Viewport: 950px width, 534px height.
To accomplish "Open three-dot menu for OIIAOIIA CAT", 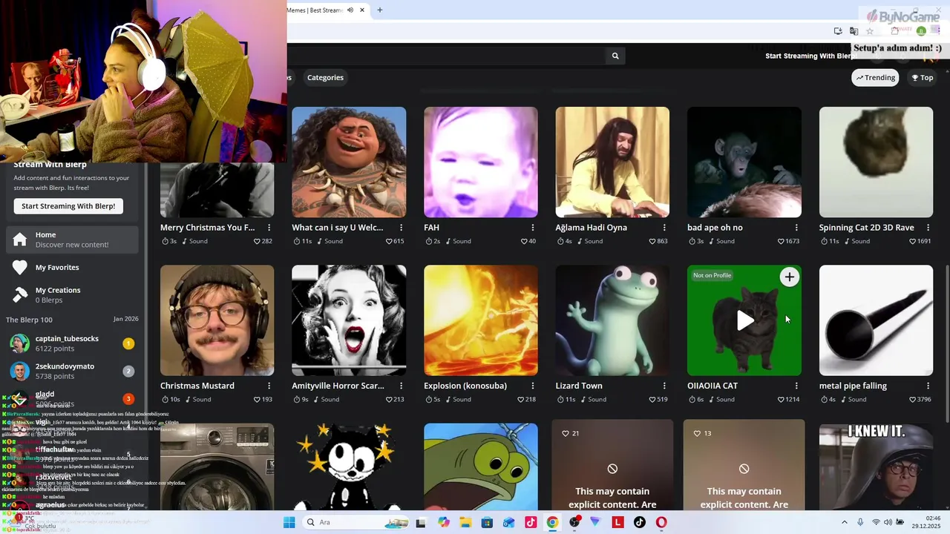I will click(796, 386).
